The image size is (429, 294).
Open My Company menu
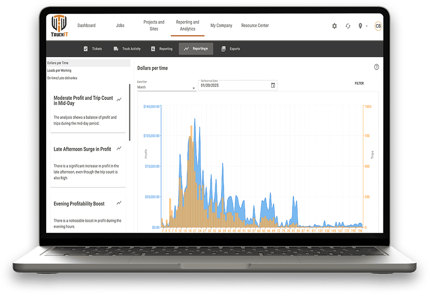click(221, 26)
